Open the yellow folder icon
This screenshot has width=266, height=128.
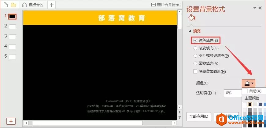click(x=13, y=5)
